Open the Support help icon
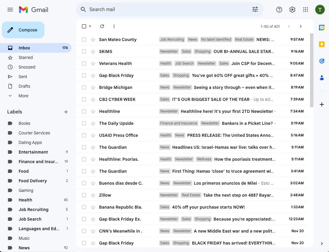329x252 pixels. click(x=279, y=10)
